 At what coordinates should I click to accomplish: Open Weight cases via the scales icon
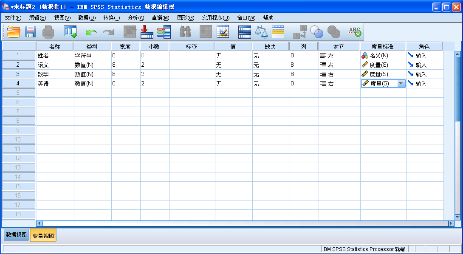click(x=261, y=32)
